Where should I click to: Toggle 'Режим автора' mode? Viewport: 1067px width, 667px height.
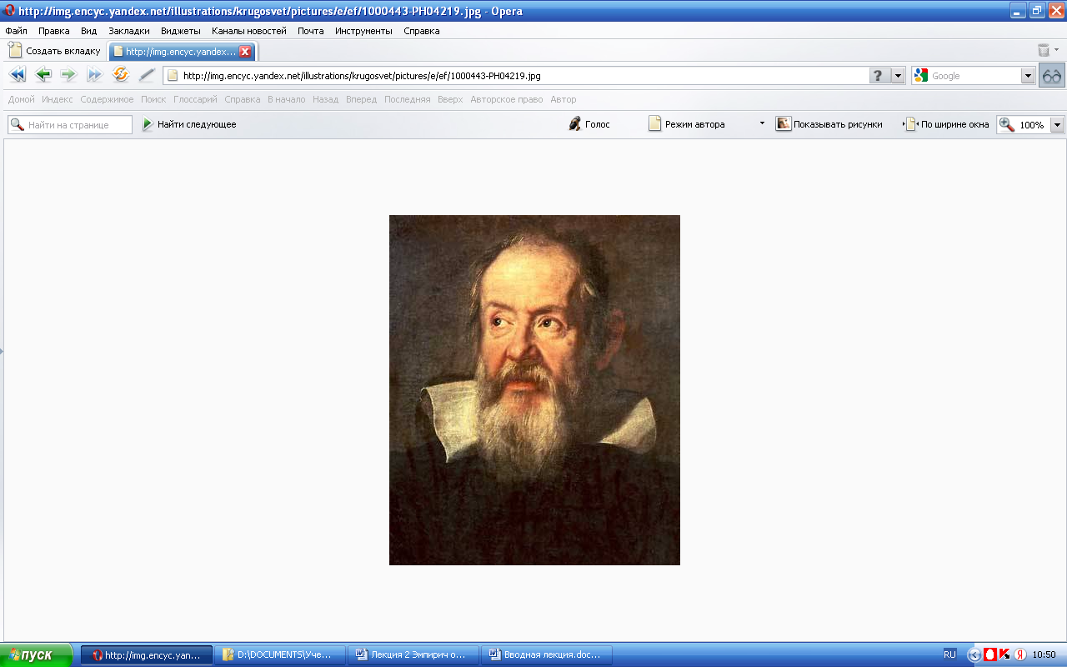coord(687,124)
